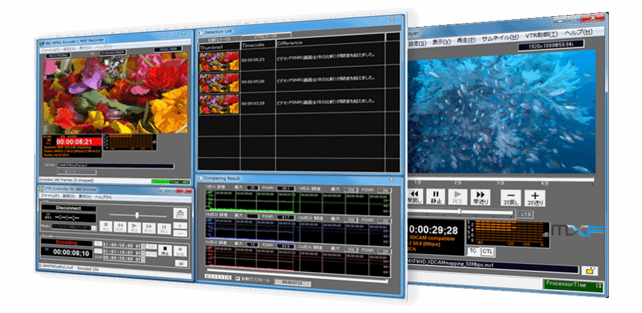The height and width of the screenshot is (313, 642).
Task: Open the サムネイル menu in the player
Action: (x=500, y=38)
